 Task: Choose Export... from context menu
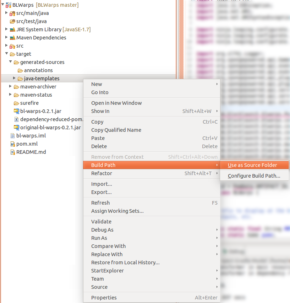pyautogui.click(x=152, y=192)
